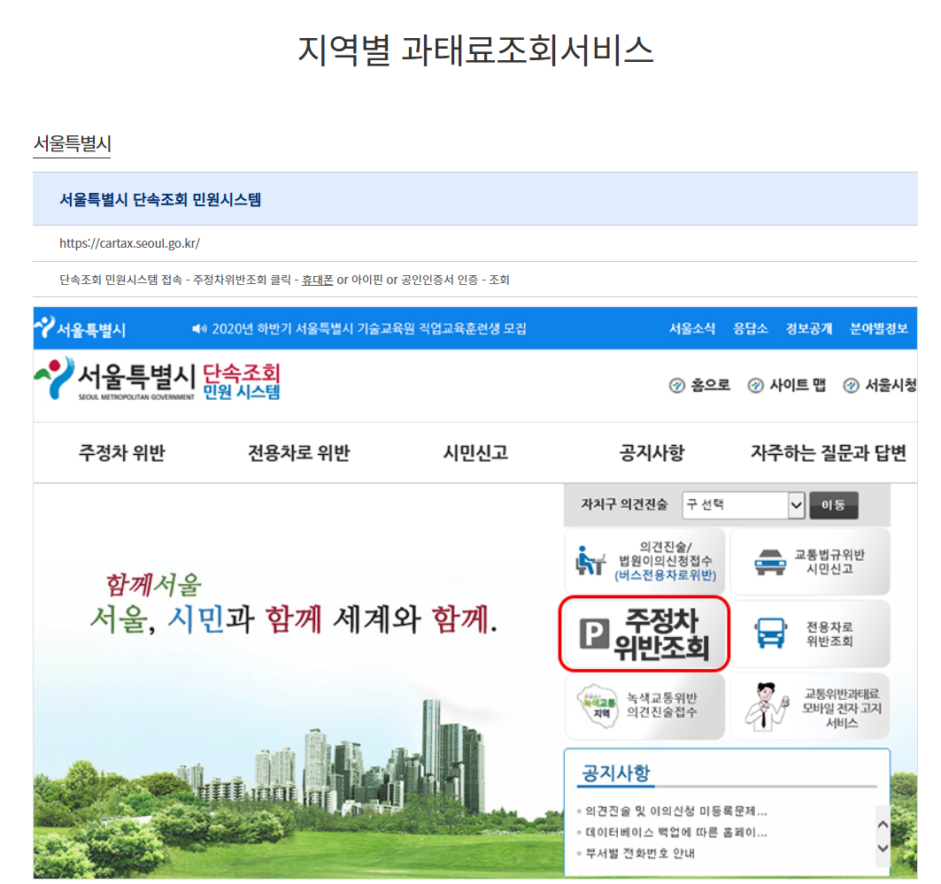This screenshot has height=884, width=941.
Task: Click the check icon beside 서울시청
Action: (851, 386)
